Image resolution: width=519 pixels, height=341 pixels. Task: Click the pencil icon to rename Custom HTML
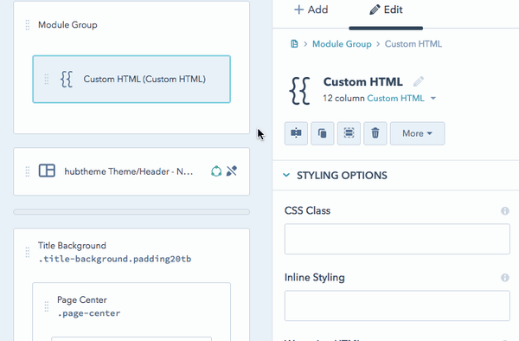419,81
